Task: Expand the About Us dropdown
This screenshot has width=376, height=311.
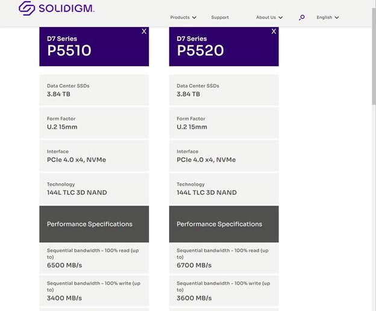Action: tap(269, 17)
